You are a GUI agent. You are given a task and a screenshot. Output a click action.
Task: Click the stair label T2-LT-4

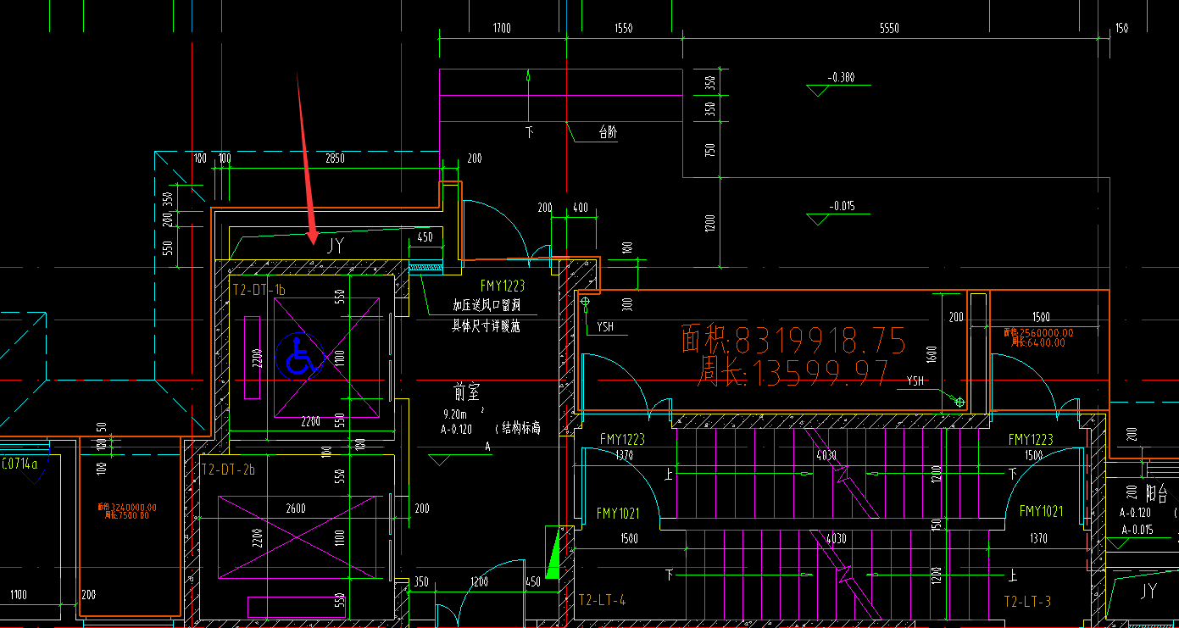pos(602,600)
